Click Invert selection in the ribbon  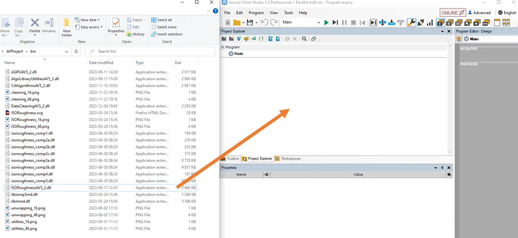tap(166, 34)
